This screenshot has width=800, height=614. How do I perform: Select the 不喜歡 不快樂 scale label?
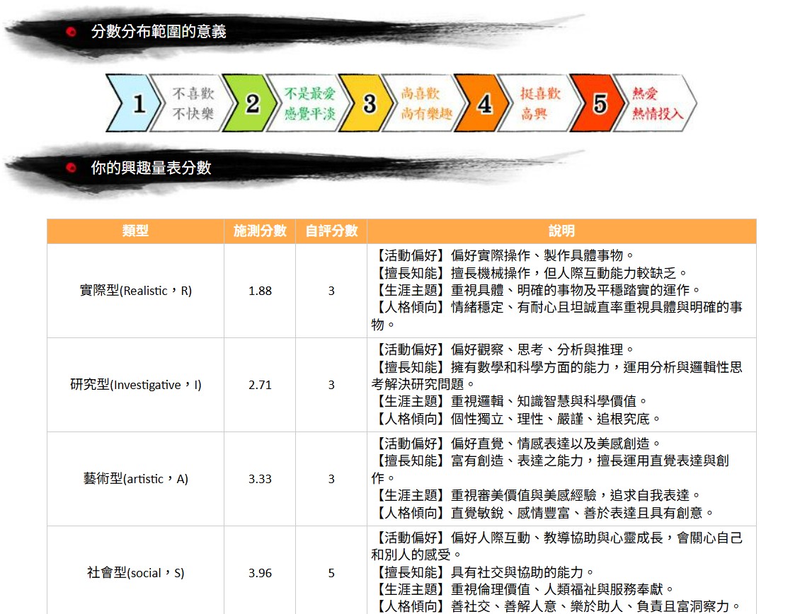(193, 104)
